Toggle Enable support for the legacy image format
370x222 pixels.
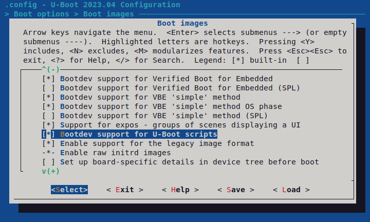coord(148,143)
